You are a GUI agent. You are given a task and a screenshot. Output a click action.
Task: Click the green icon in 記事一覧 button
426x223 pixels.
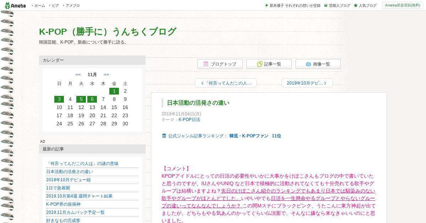[x=260, y=64]
